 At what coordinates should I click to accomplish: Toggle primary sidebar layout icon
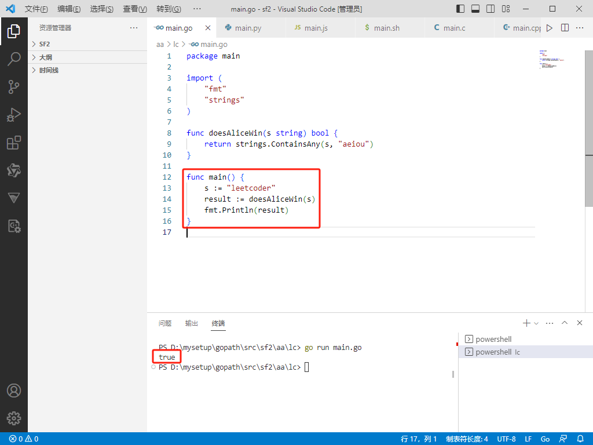click(460, 9)
